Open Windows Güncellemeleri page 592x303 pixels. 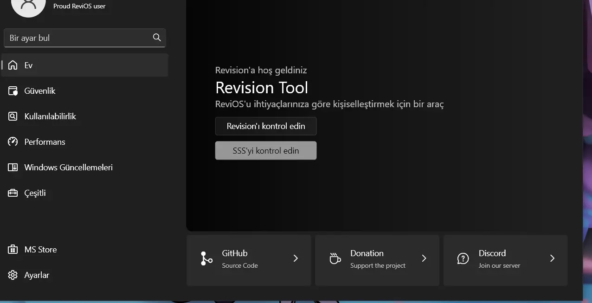point(85,168)
